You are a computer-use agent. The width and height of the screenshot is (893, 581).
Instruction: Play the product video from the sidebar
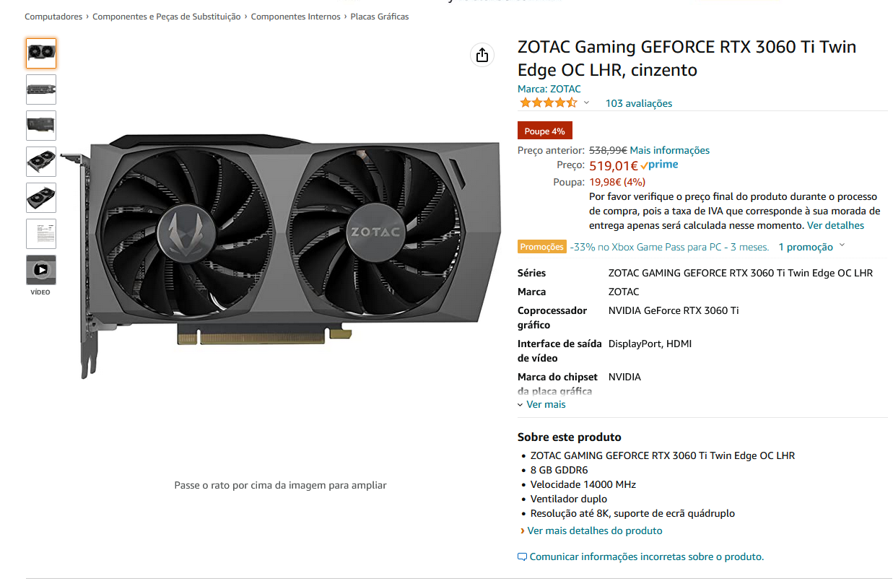(41, 269)
